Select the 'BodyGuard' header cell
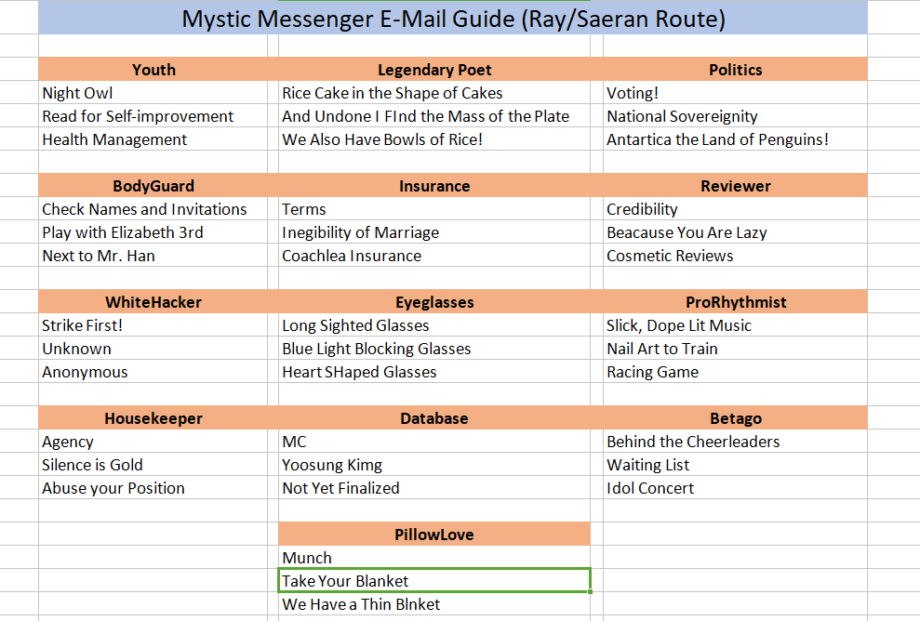920x621 pixels. pyautogui.click(x=153, y=185)
